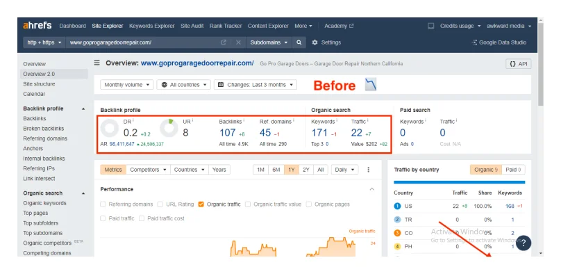Image resolution: width=561 pixels, height=274 pixels.
Task: Open Keywords Explorer in top menu
Action: pyautogui.click(x=151, y=26)
